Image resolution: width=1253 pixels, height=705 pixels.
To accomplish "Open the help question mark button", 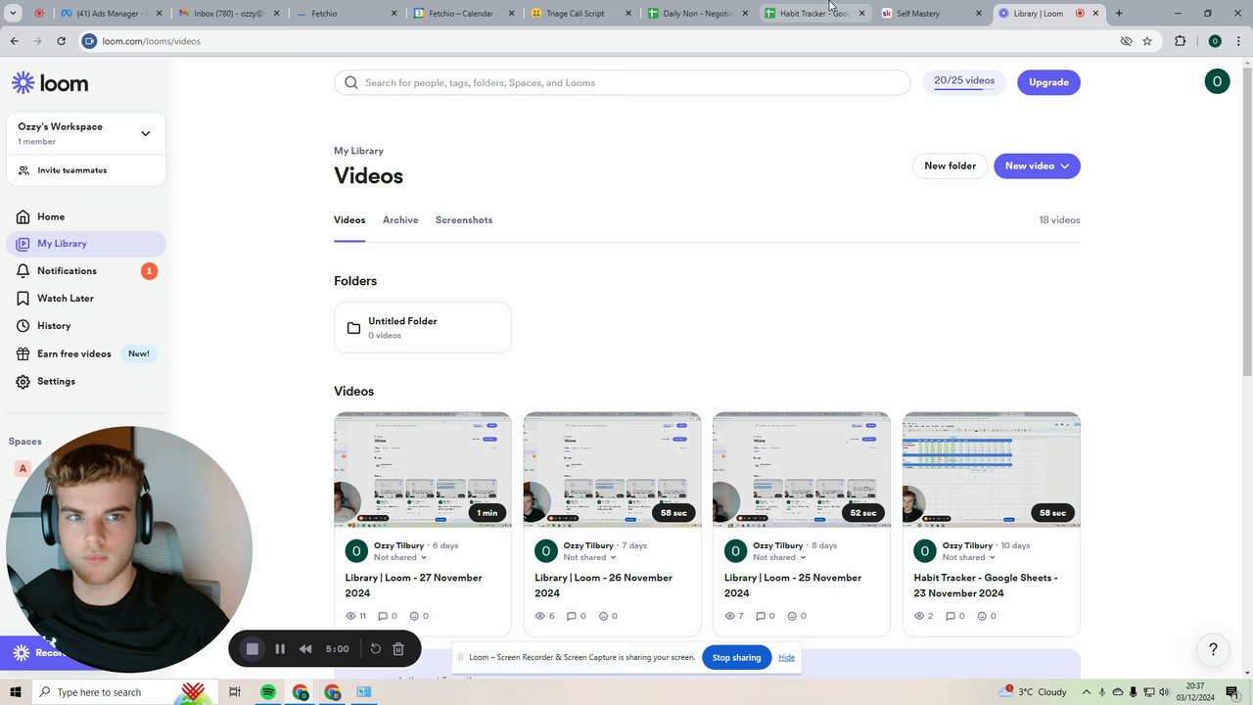I will click(1213, 649).
